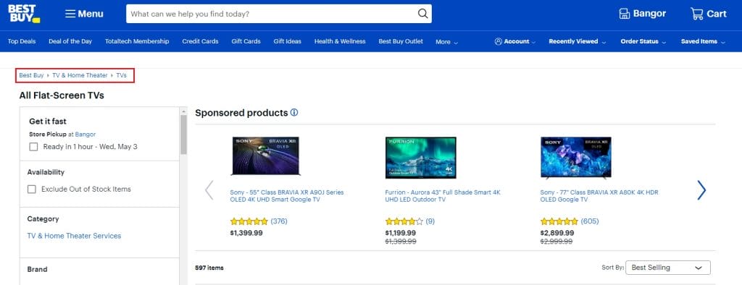Open the hamburger Menu
This screenshot has height=285, width=742.
pyautogui.click(x=84, y=14)
